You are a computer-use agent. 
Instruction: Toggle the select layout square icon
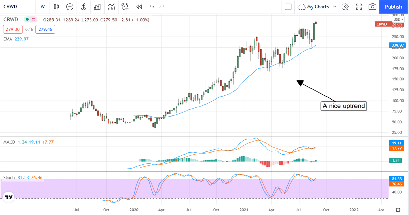point(288,6)
